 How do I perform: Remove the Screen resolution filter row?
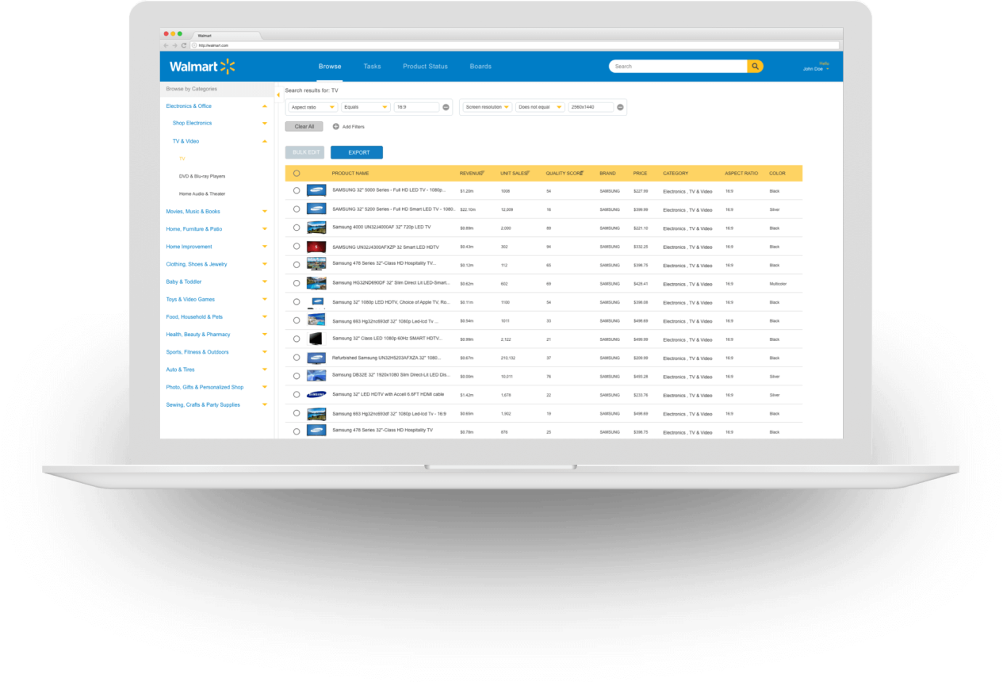tap(620, 107)
